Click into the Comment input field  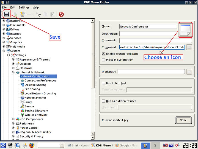156,40
